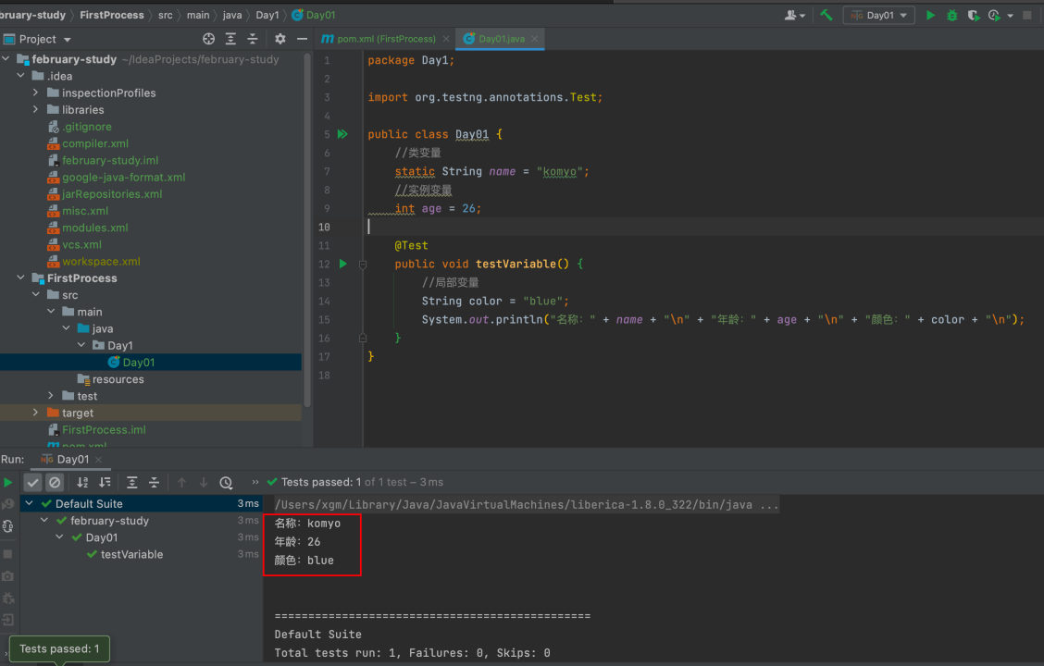Start debugging with the green bug icon

tap(952, 15)
